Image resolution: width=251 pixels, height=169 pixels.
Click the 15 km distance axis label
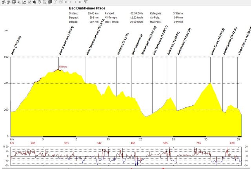click(x=108, y=139)
